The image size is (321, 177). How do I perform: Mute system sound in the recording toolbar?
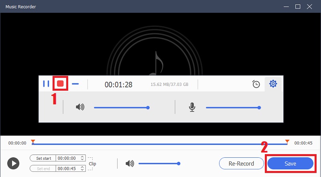click(80, 107)
